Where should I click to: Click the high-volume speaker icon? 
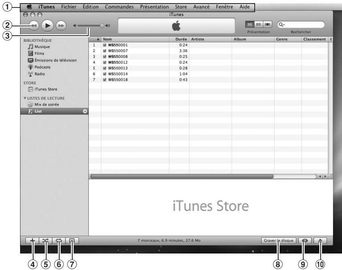point(108,26)
